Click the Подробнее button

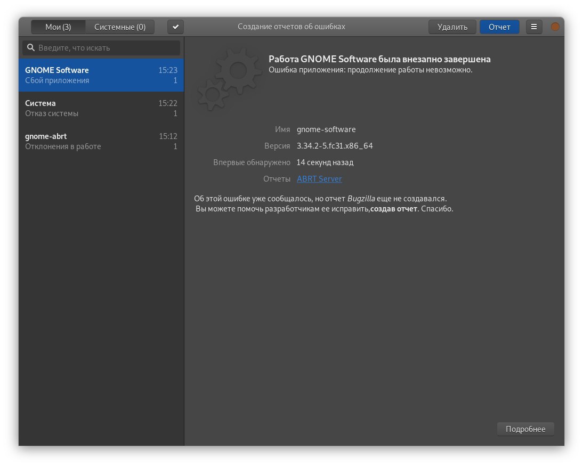(x=525, y=429)
